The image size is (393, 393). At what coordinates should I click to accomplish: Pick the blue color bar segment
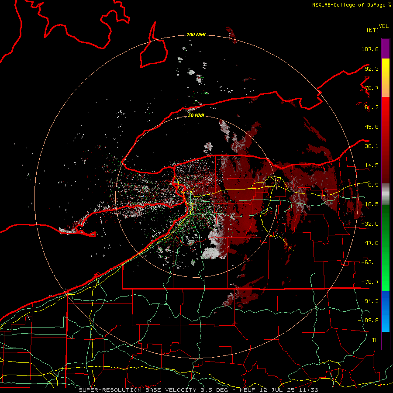[x=386, y=311]
